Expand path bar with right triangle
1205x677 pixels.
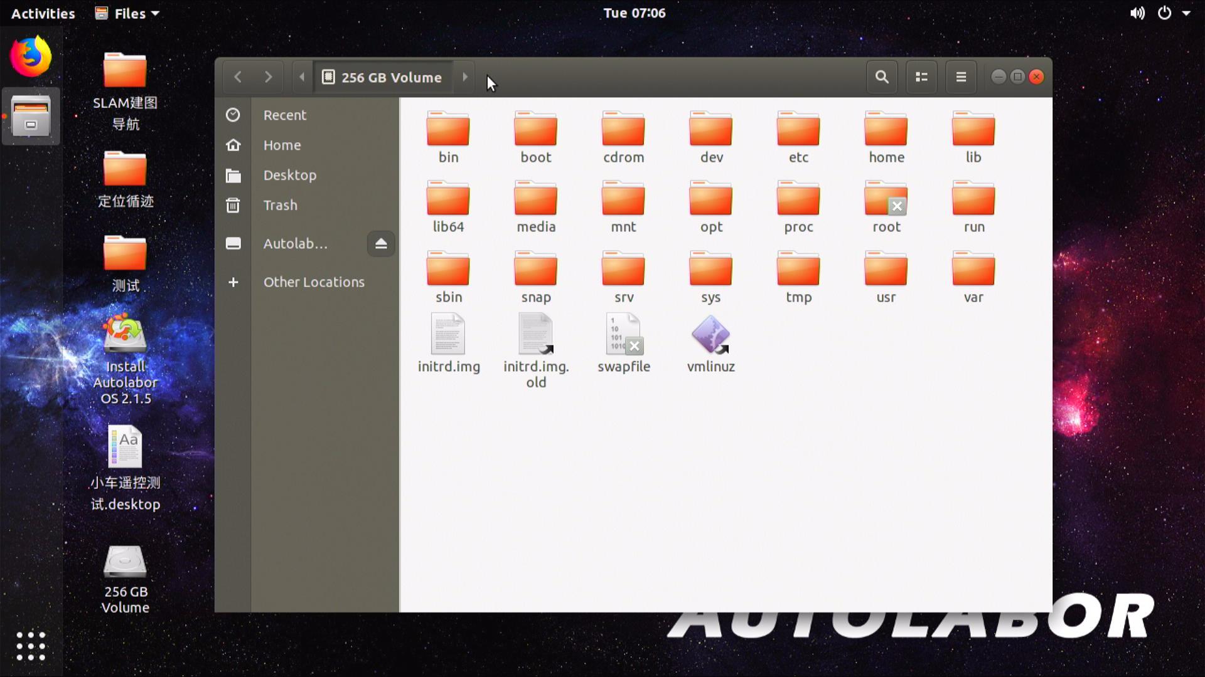pos(464,77)
